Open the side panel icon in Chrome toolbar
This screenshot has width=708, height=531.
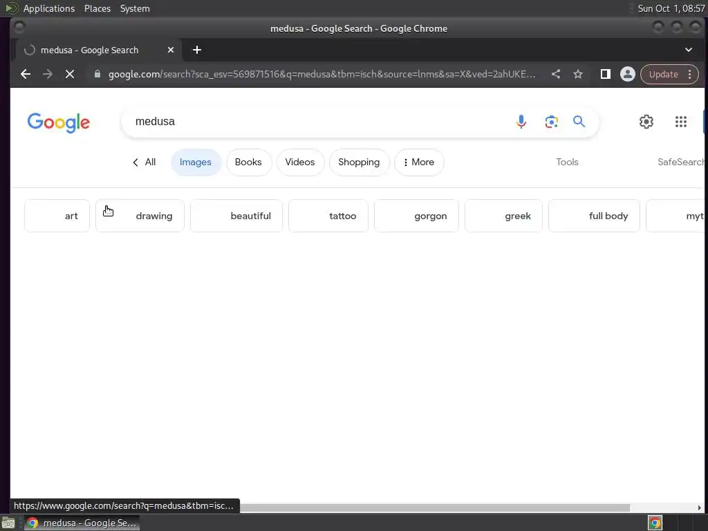(606, 74)
